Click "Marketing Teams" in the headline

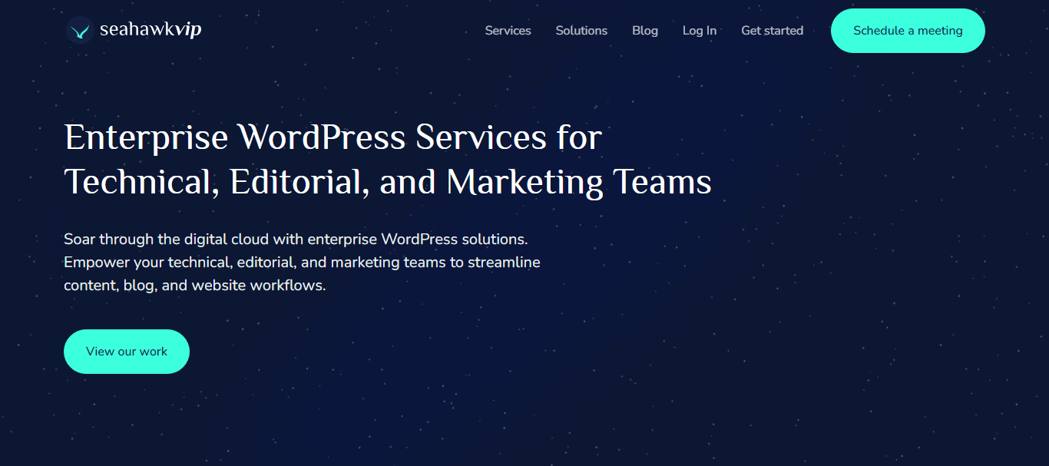point(578,183)
